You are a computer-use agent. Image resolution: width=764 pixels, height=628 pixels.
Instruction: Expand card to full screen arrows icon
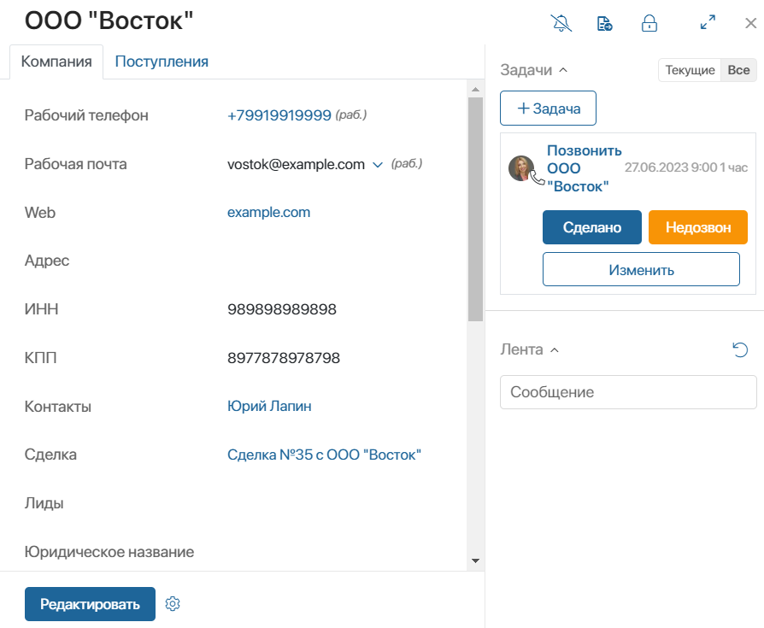(708, 22)
